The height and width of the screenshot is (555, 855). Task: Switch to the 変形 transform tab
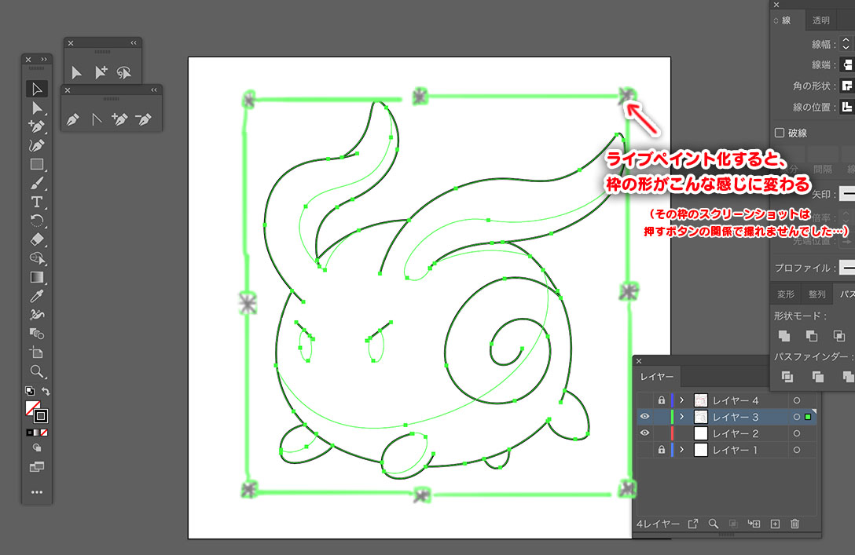[x=786, y=294]
